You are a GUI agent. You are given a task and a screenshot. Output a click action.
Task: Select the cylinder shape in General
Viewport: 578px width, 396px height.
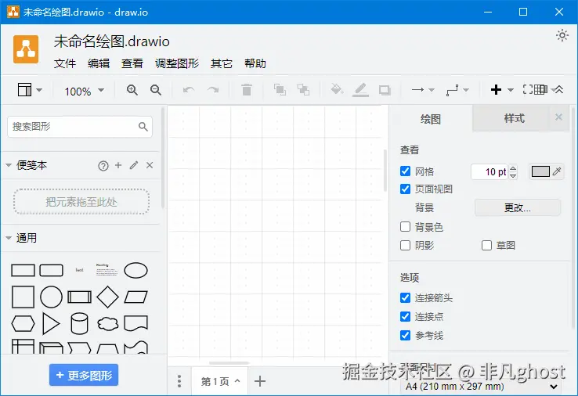(x=79, y=324)
